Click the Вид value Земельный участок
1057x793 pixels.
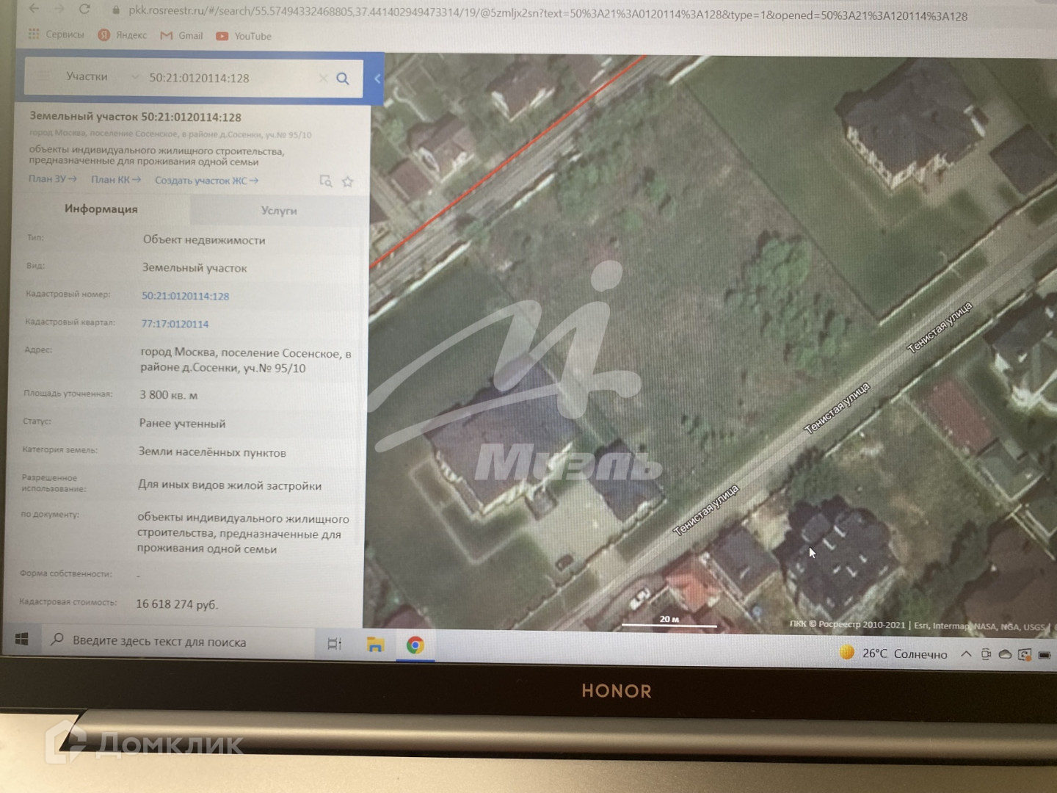195,268
